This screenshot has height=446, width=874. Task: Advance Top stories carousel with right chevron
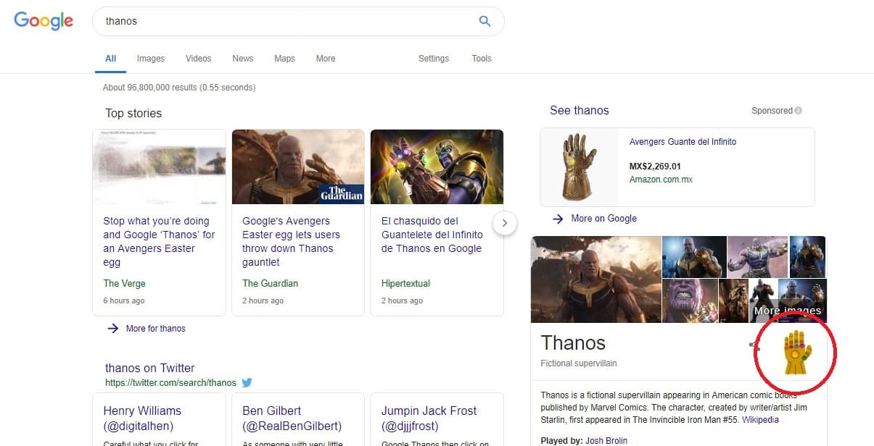click(504, 222)
